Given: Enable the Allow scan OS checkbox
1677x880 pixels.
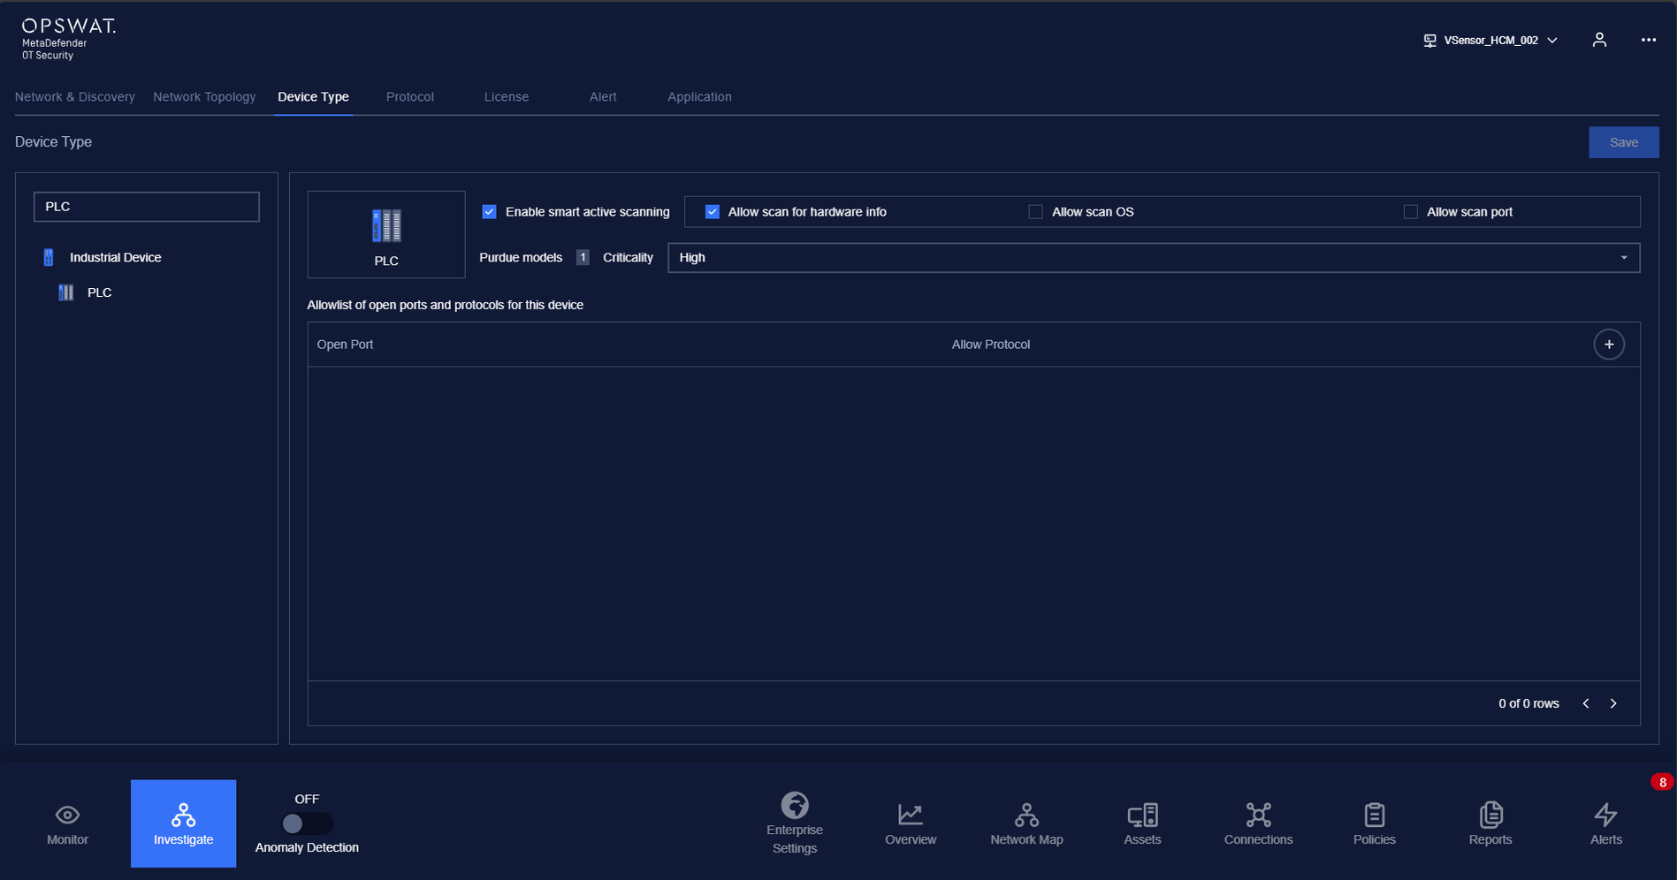Looking at the screenshot, I should point(1035,212).
